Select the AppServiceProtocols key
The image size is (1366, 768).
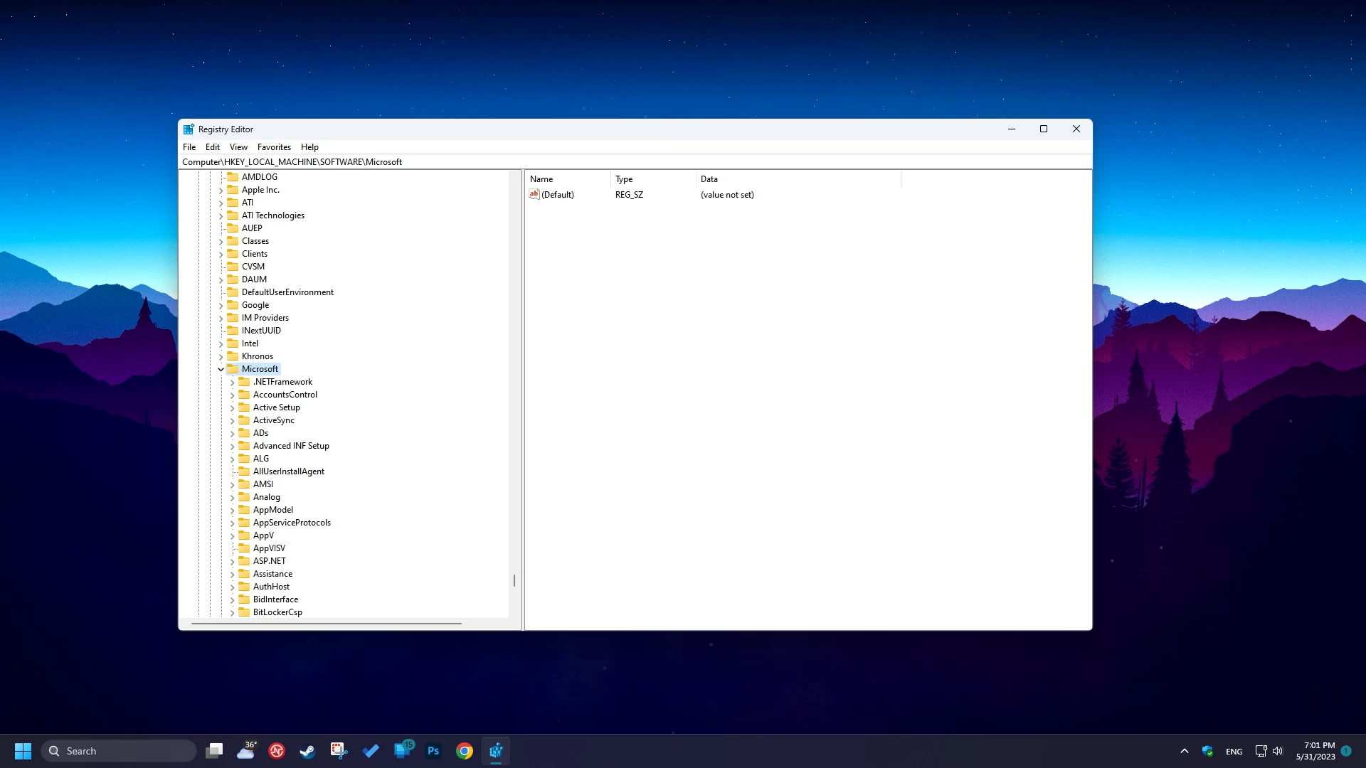(292, 523)
